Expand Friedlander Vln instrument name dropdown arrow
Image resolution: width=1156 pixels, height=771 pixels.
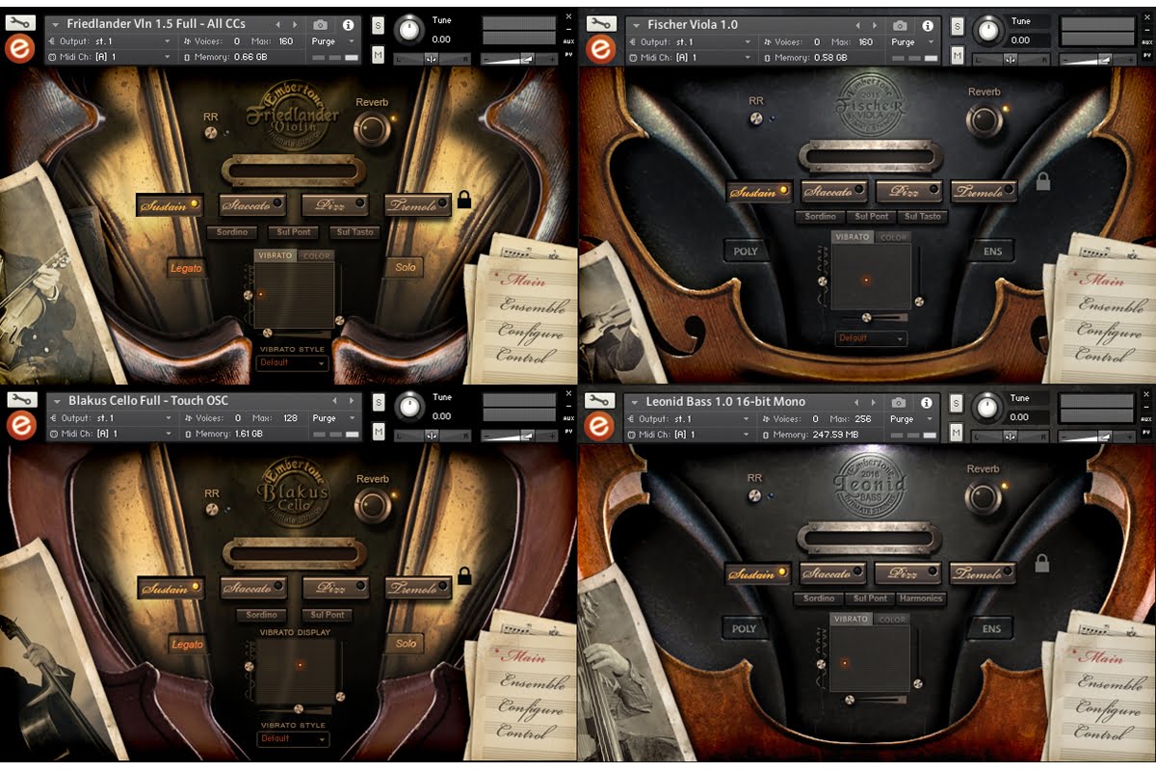[x=57, y=24]
